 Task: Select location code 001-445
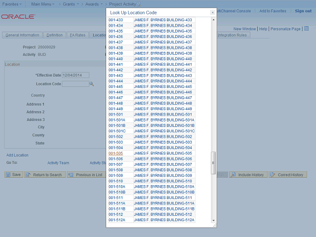116,87
